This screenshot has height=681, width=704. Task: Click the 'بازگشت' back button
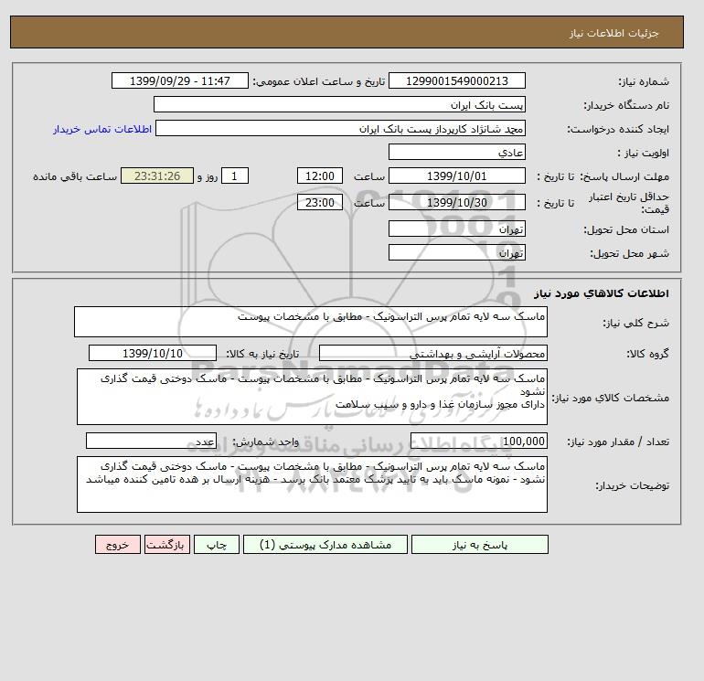tap(167, 544)
